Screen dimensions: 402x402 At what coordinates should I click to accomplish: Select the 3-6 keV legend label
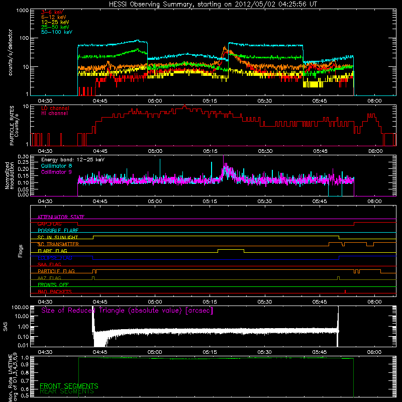52,12
